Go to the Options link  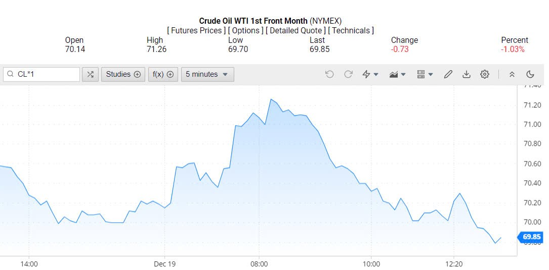[x=245, y=31]
